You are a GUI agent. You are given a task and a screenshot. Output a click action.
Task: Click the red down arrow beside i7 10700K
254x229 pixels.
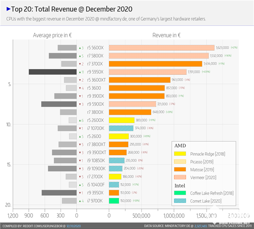(x=80, y=128)
